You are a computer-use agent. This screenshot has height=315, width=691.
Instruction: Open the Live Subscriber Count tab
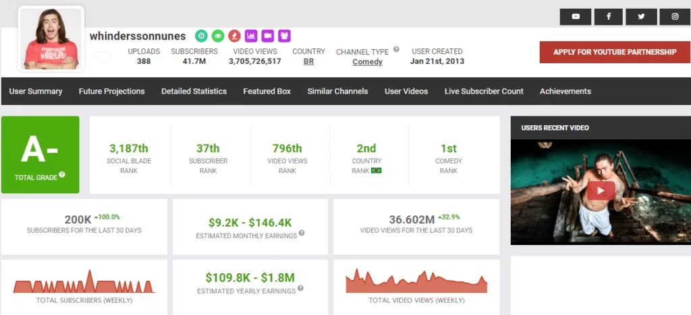[484, 91]
